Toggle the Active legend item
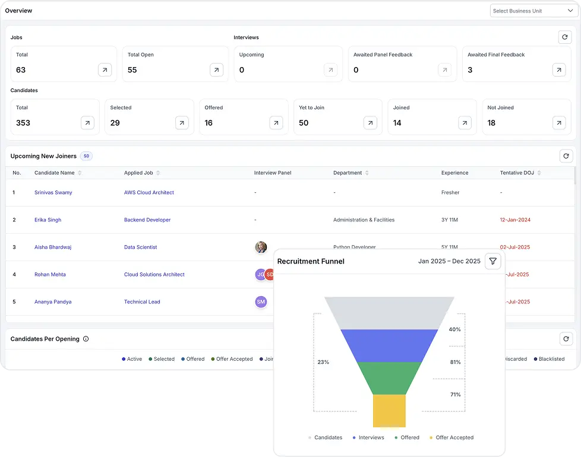This screenshot has width=581, height=457. [x=132, y=359]
